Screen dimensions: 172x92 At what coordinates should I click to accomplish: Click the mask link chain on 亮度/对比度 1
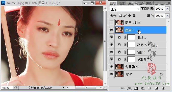click(125, 45)
